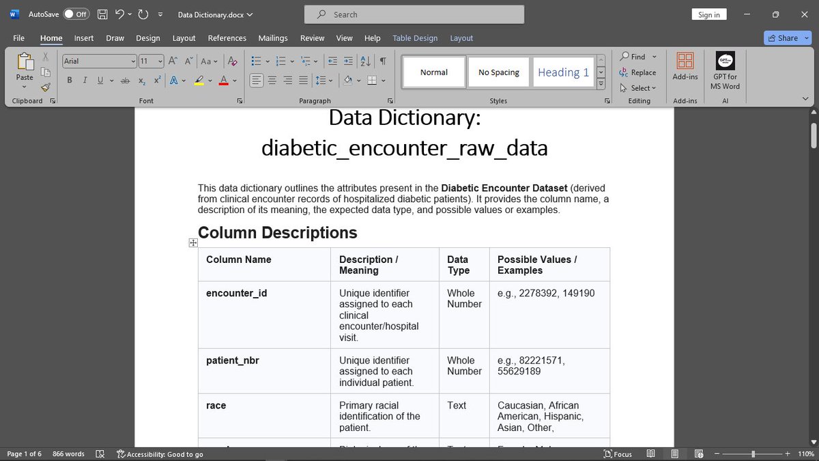Image resolution: width=819 pixels, height=461 pixels.
Task: Select the Format Painter brush
Action: tap(46, 87)
